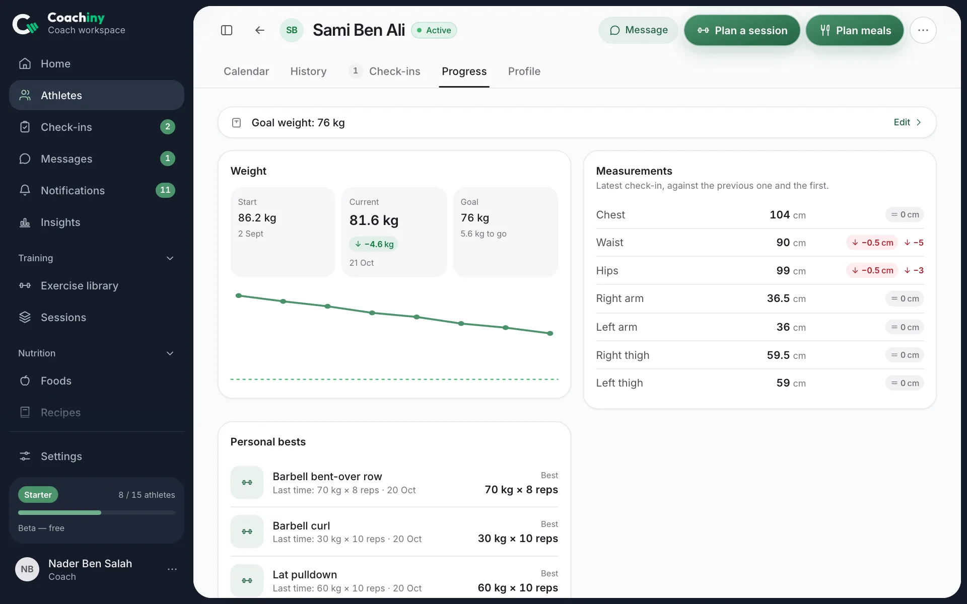This screenshot has width=967, height=604.
Task: Open the three-dot more options button
Action: pyautogui.click(x=923, y=30)
